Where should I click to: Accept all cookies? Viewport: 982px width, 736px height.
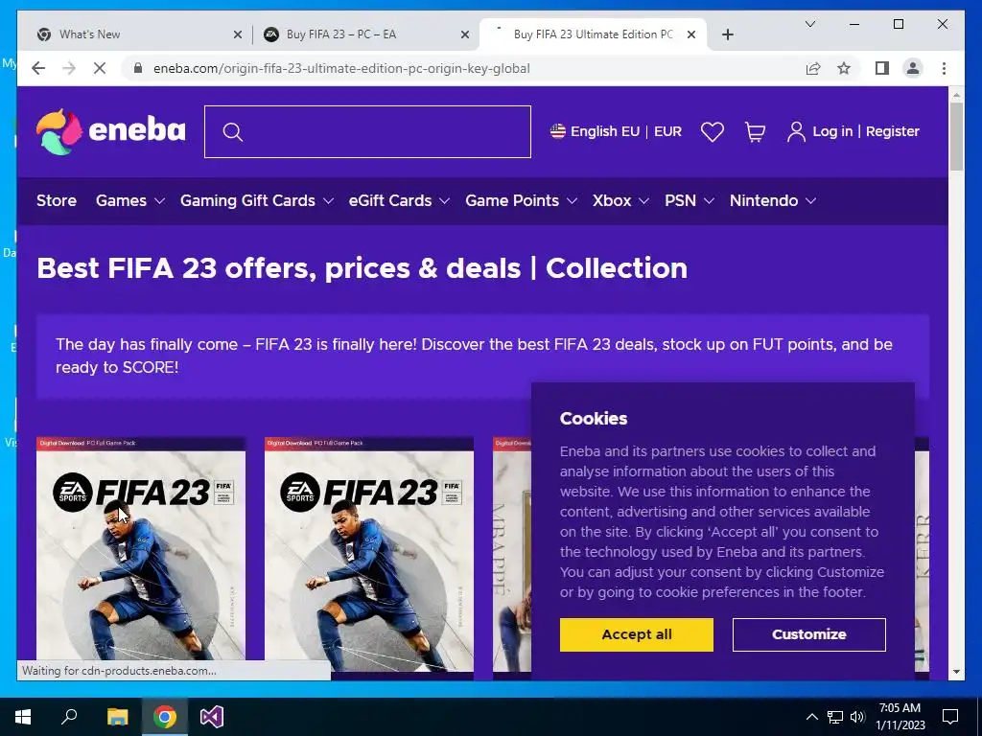(637, 634)
